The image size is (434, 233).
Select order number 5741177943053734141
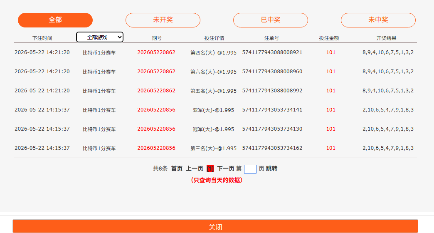pos(272,110)
